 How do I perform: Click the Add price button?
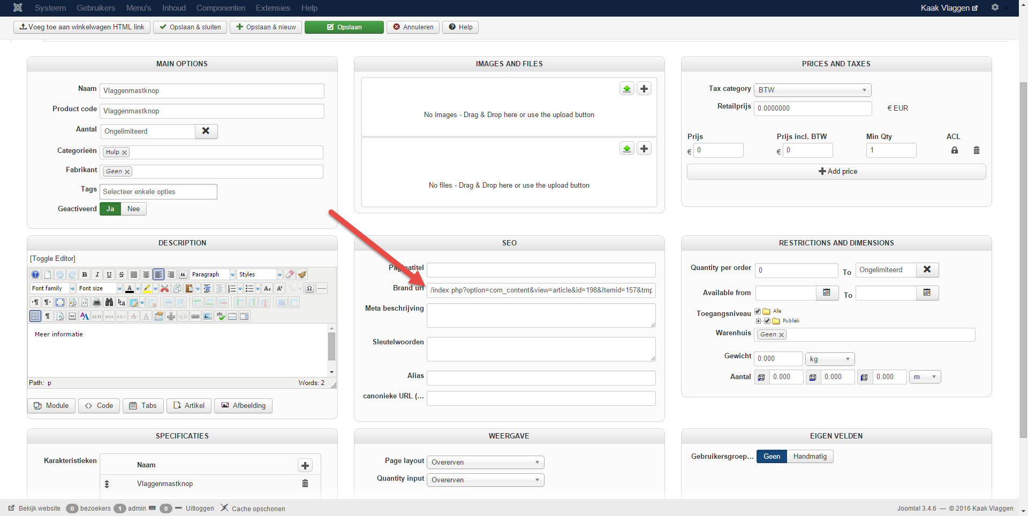pos(836,172)
